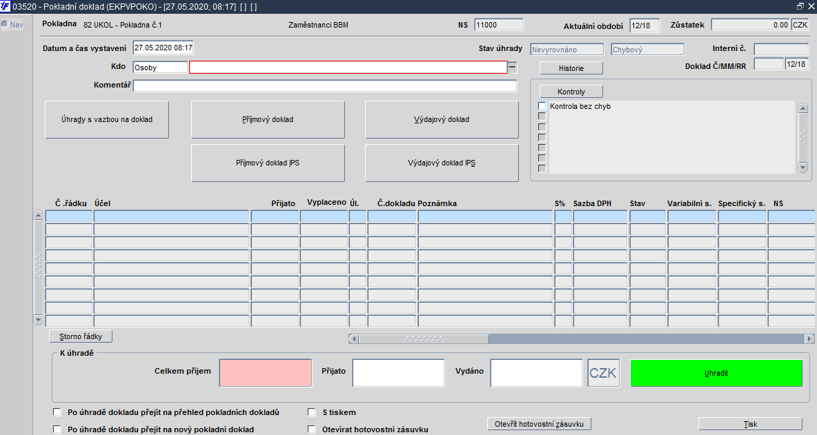Viewport: 817px width, 435px height.
Task: Click the horizontal scrollbar left arrow
Action: coord(353,338)
